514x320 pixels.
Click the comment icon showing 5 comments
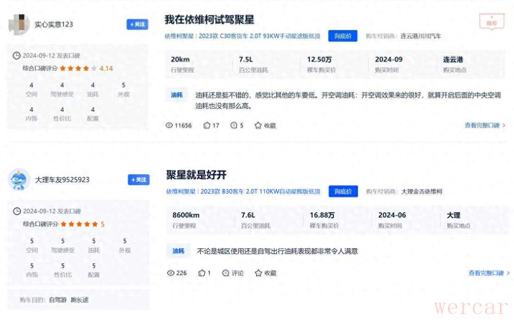click(x=234, y=125)
